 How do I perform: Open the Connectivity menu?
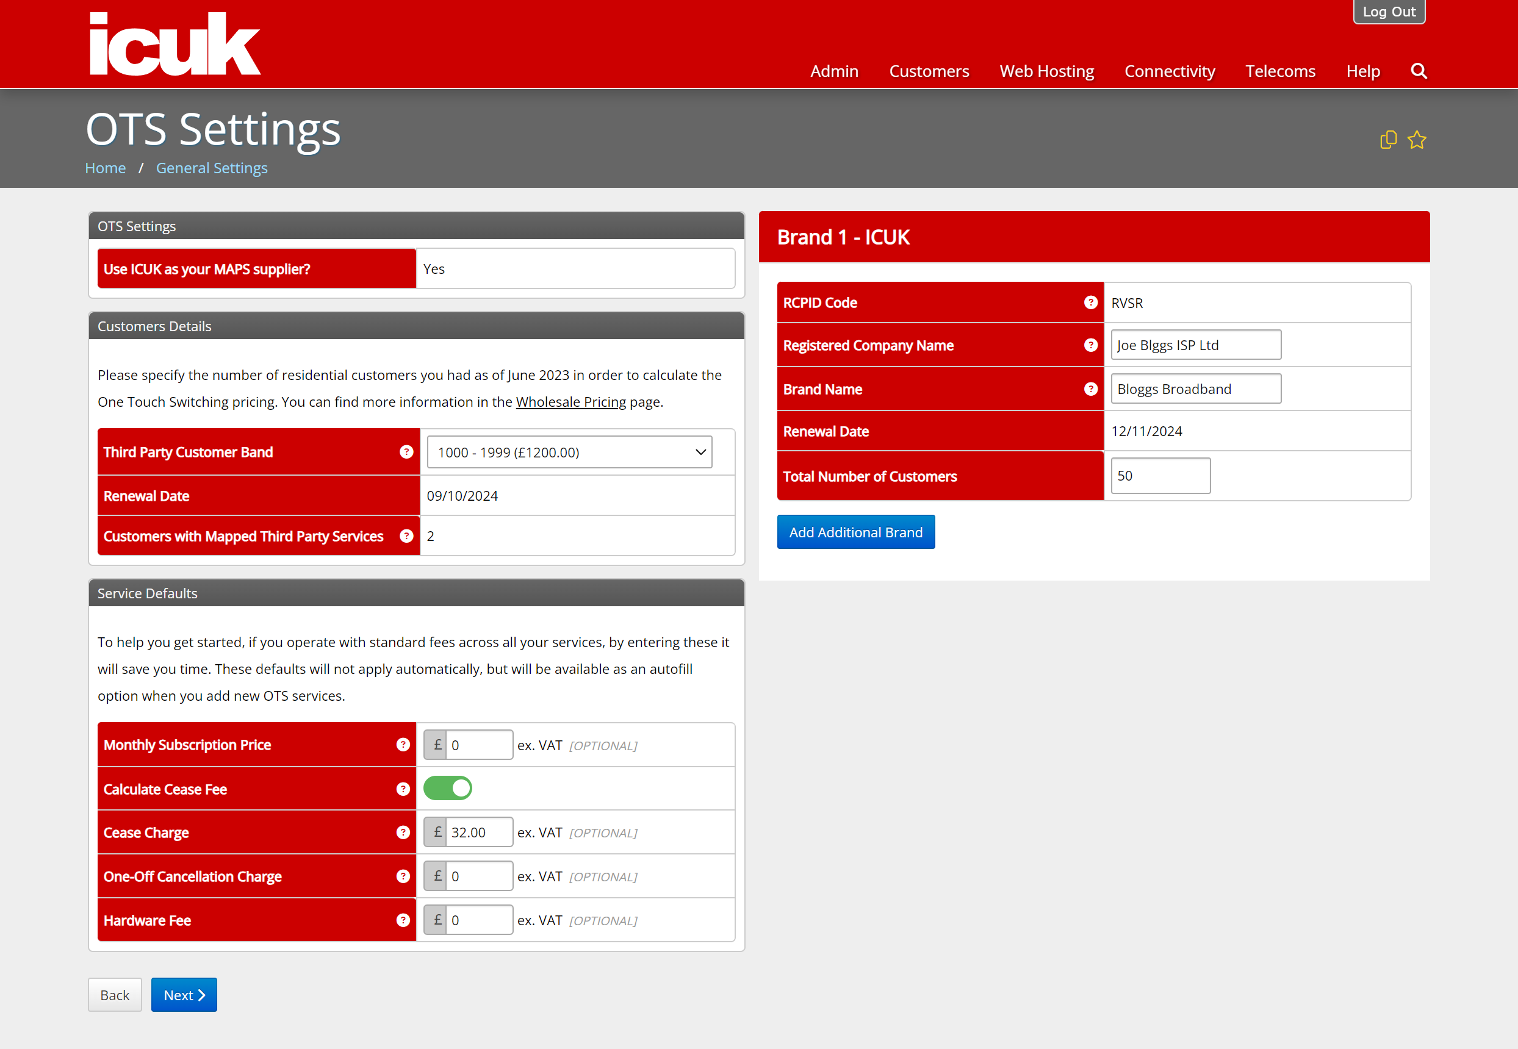tap(1170, 71)
